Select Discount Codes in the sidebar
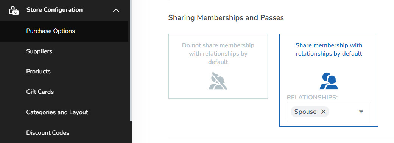Screen dimensions: 394x143 click(47, 132)
